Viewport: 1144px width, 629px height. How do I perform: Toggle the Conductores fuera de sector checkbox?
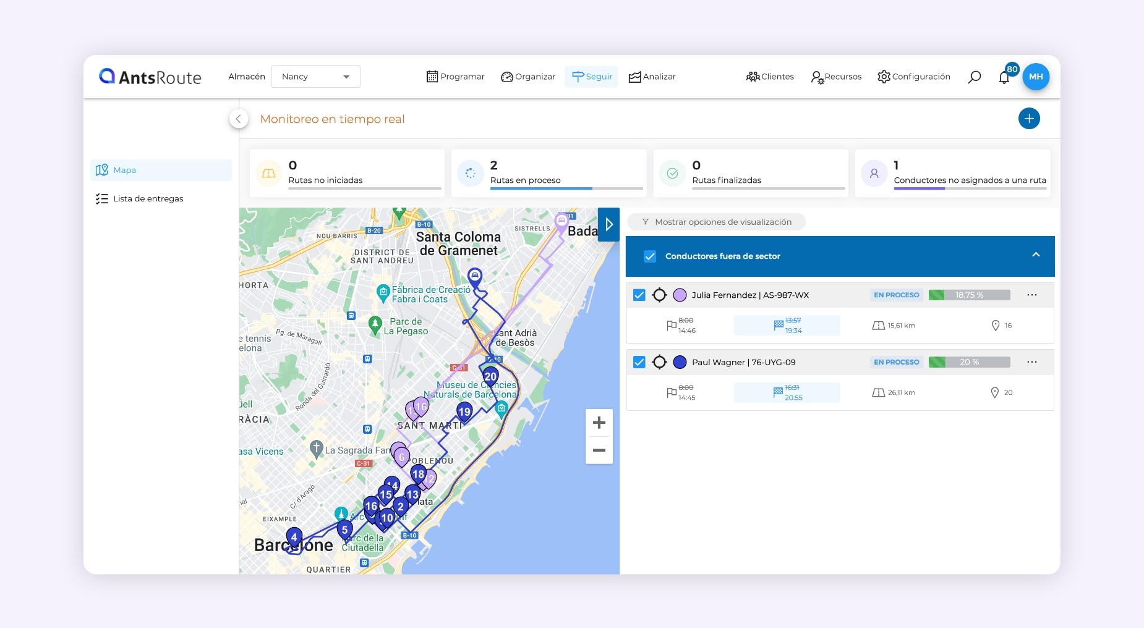pyautogui.click(x=650, y=256)
